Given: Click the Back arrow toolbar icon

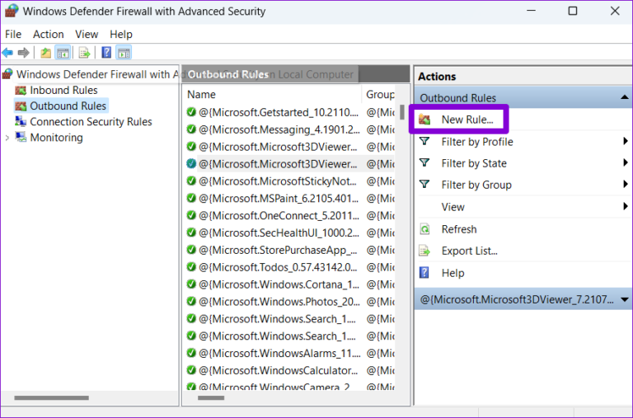Looking at the screenshot, I should click(x=7, y=53).
